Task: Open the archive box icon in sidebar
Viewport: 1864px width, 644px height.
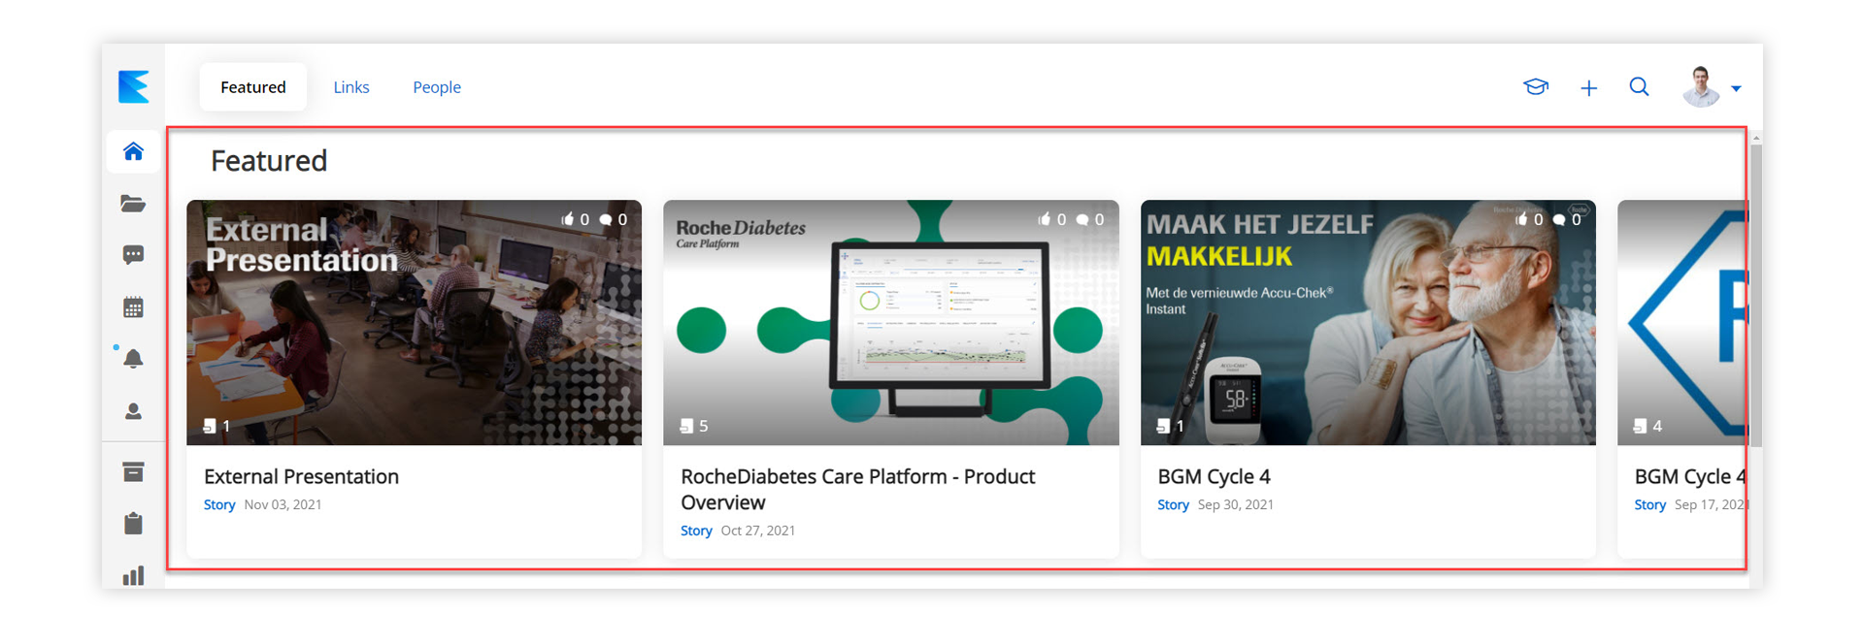Action: (133, 472)
